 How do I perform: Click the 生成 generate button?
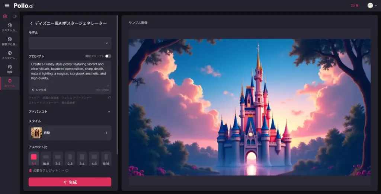pyautogui.click(x=70, y=182)
